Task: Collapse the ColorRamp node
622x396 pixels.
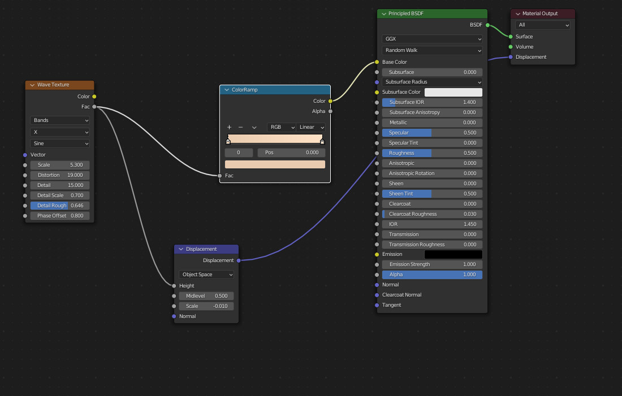Action: click(x=227, y=90)
